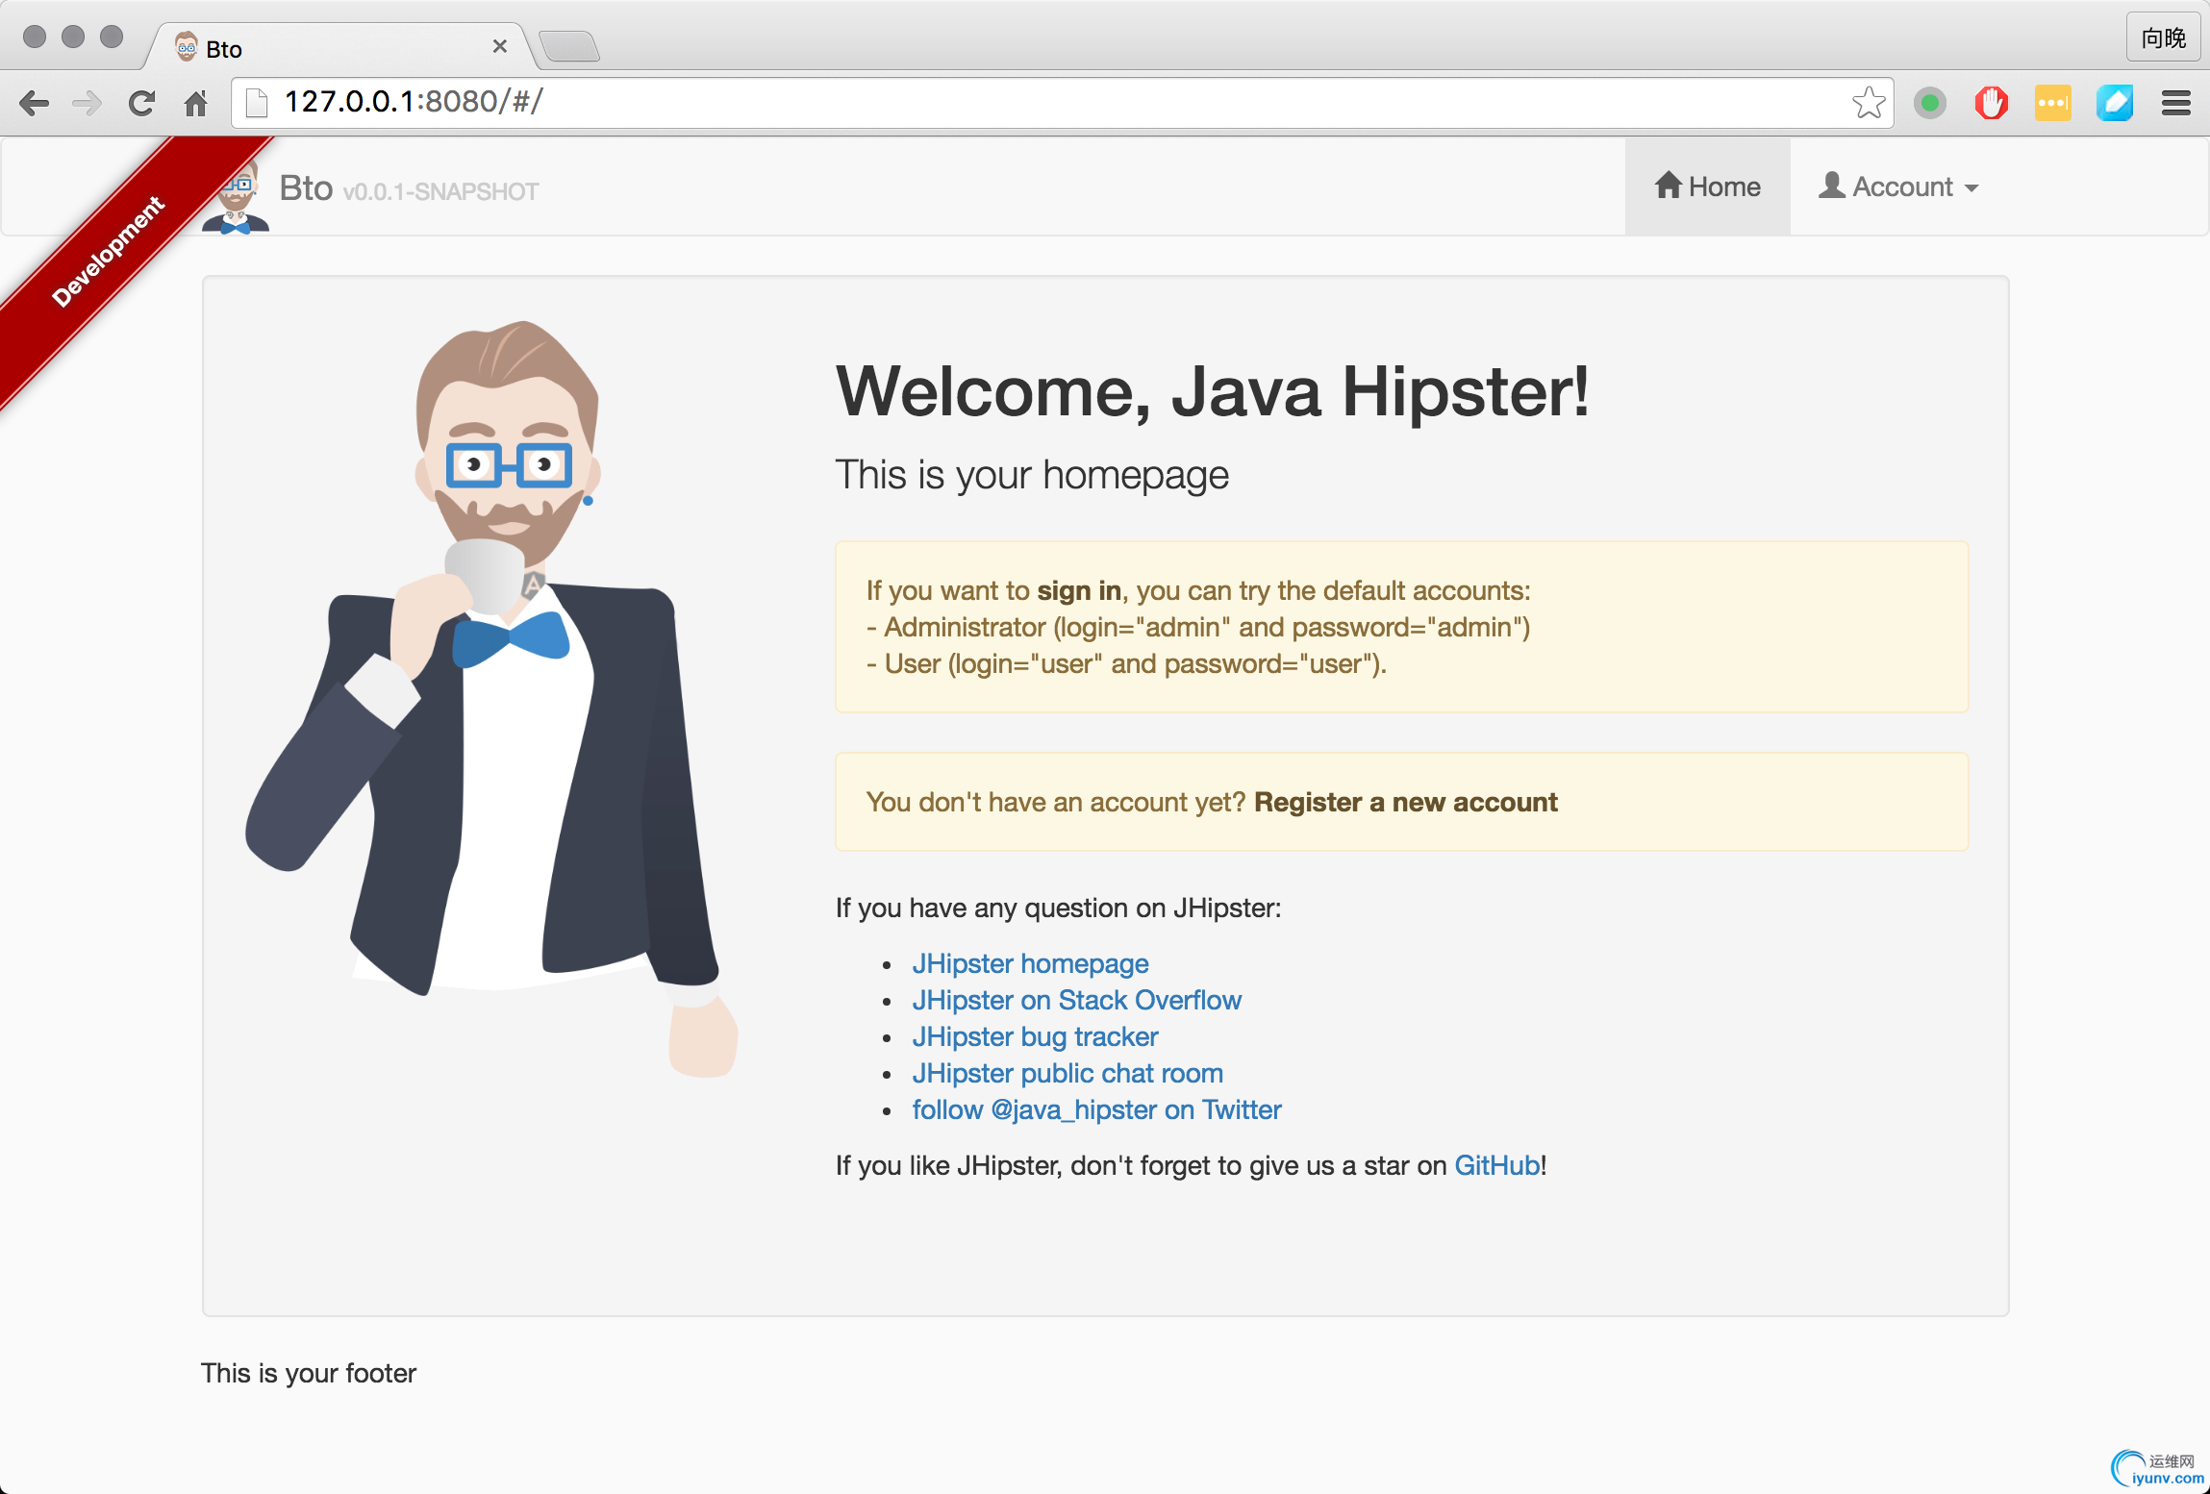
Task: Click the JHipster logo in the navbar
Action: (x=236, y=196)
